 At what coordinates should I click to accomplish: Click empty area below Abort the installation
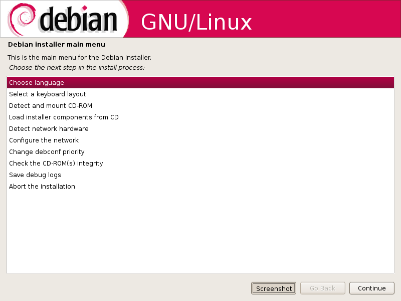coord(200,232)
